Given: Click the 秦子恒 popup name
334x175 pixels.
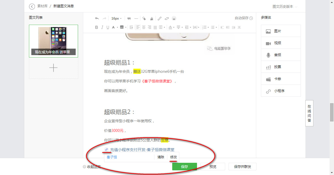Looking at the screenshot, I should click(112, 157).
